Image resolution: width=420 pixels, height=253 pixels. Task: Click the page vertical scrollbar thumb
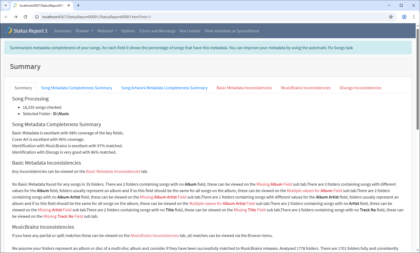(418, 79)
